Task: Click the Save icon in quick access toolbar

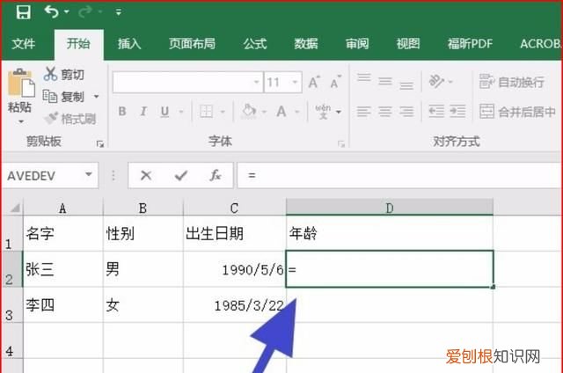Action: [24, 12]
